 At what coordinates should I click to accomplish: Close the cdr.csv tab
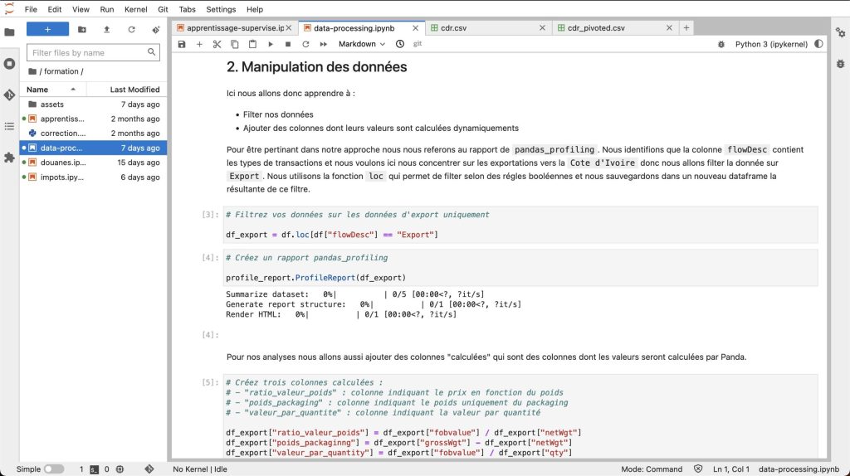542,27
